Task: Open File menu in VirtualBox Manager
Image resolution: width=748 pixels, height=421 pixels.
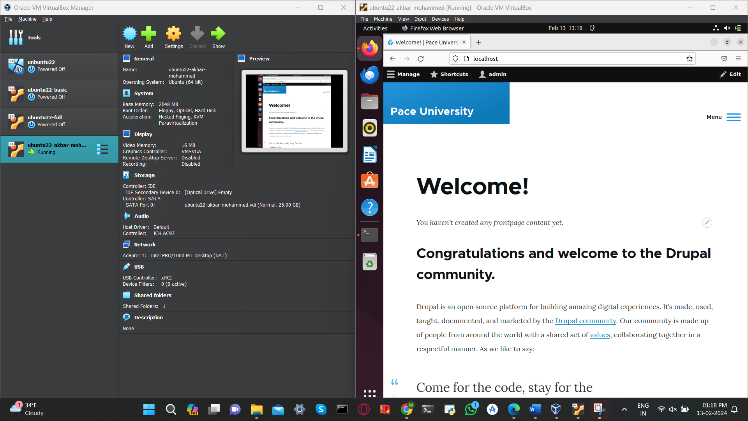Action: (x=9, y=19)
